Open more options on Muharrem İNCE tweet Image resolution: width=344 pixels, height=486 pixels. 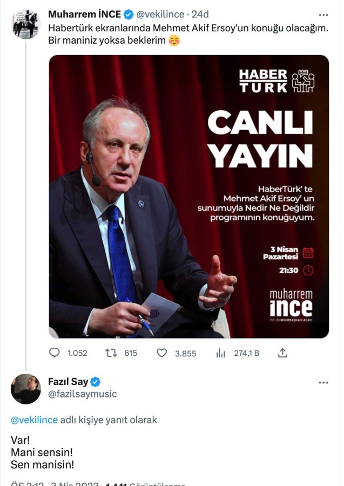(323, 15)
